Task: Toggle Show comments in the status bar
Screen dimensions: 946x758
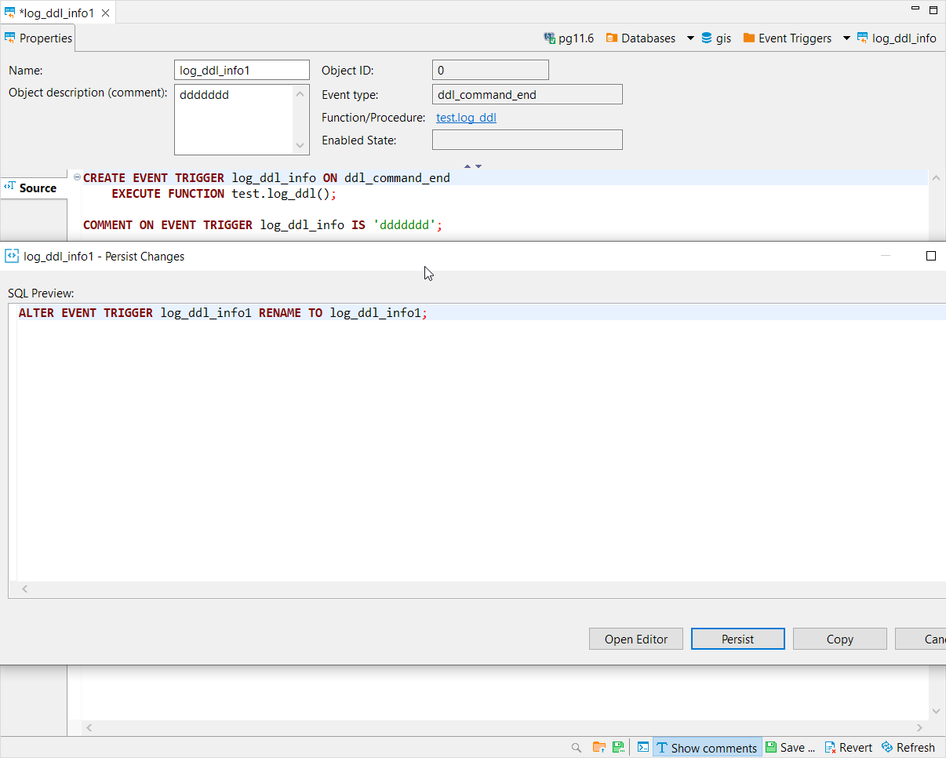Action: pos(706,747)
